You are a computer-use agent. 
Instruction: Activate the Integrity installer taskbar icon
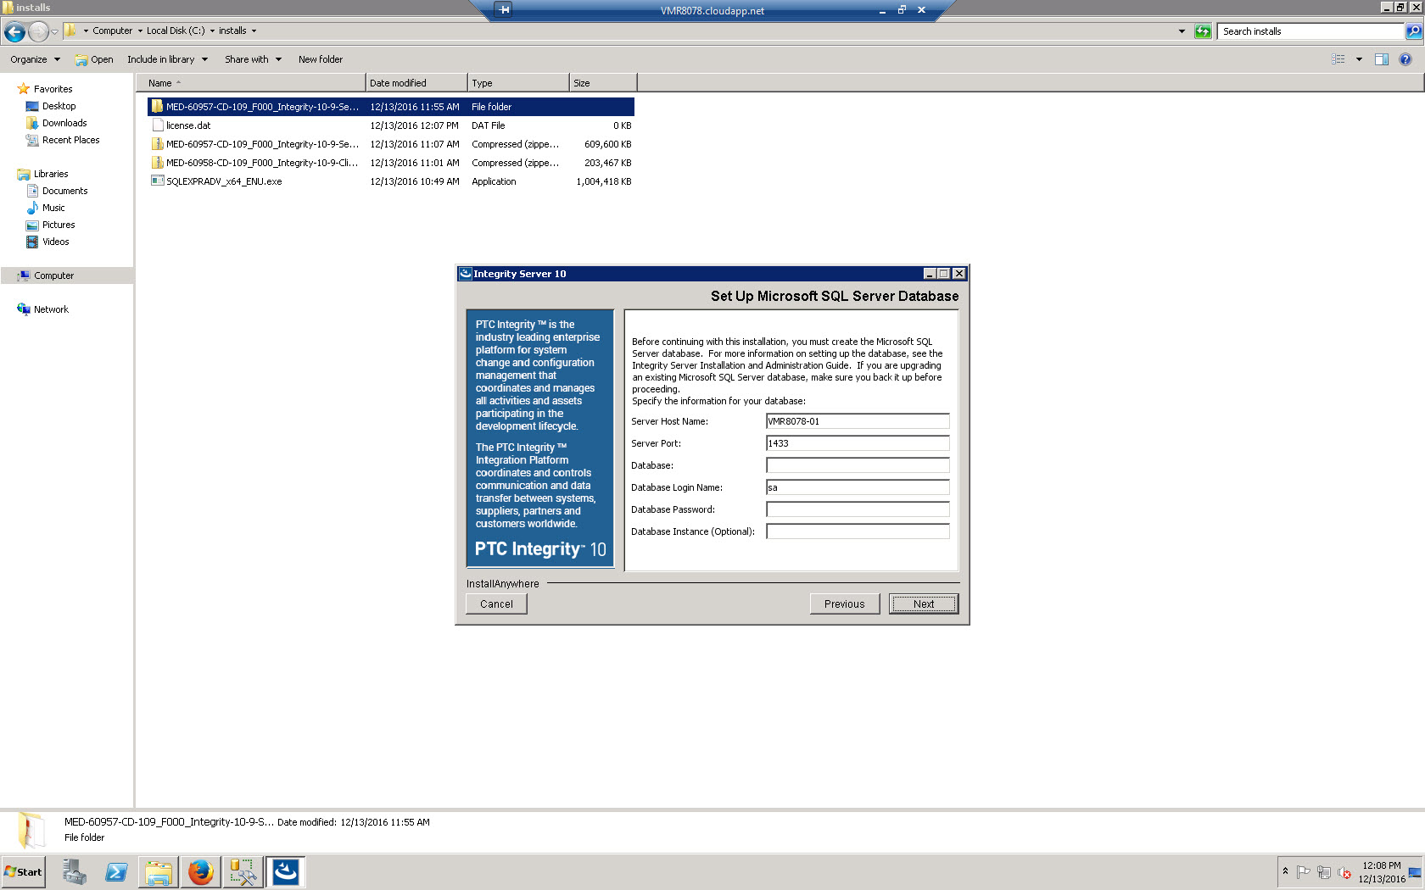click(x=286, y=871)
